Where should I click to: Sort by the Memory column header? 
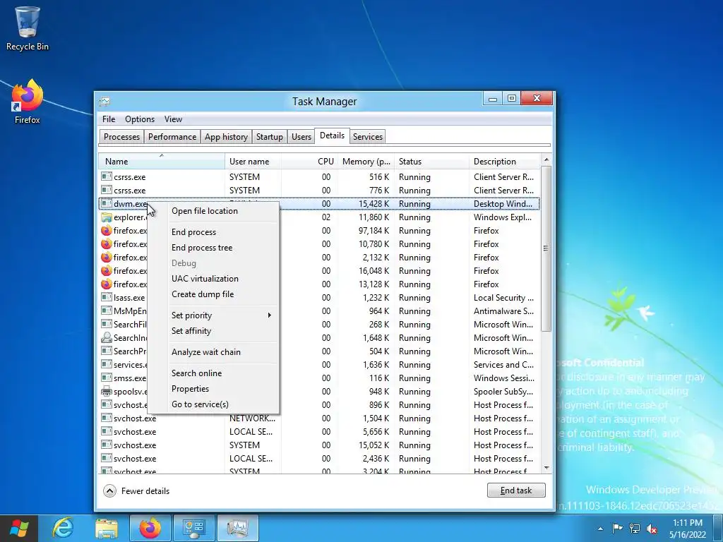pos(366,162)
